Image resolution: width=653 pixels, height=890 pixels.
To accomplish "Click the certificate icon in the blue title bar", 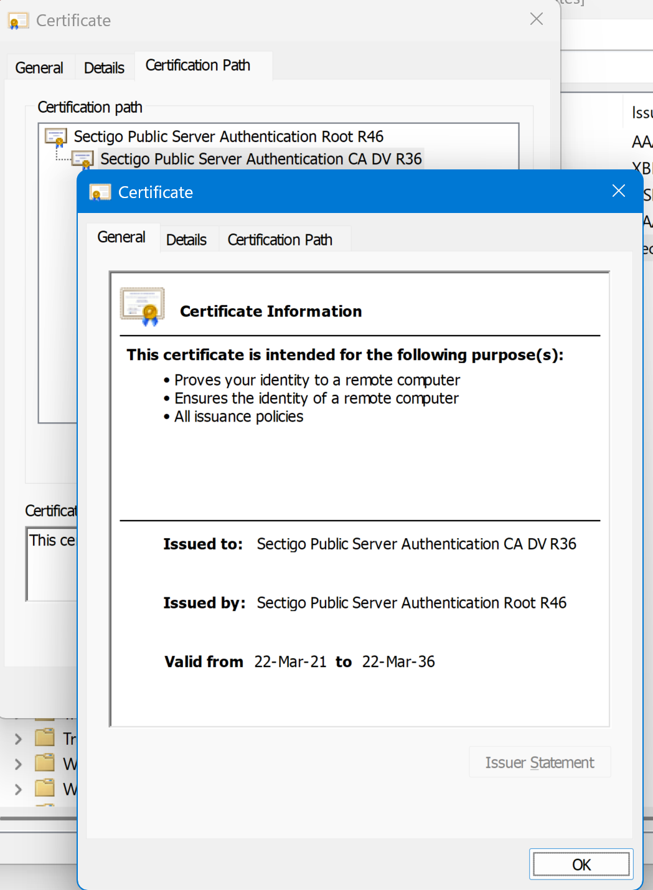I will (100, 192).
